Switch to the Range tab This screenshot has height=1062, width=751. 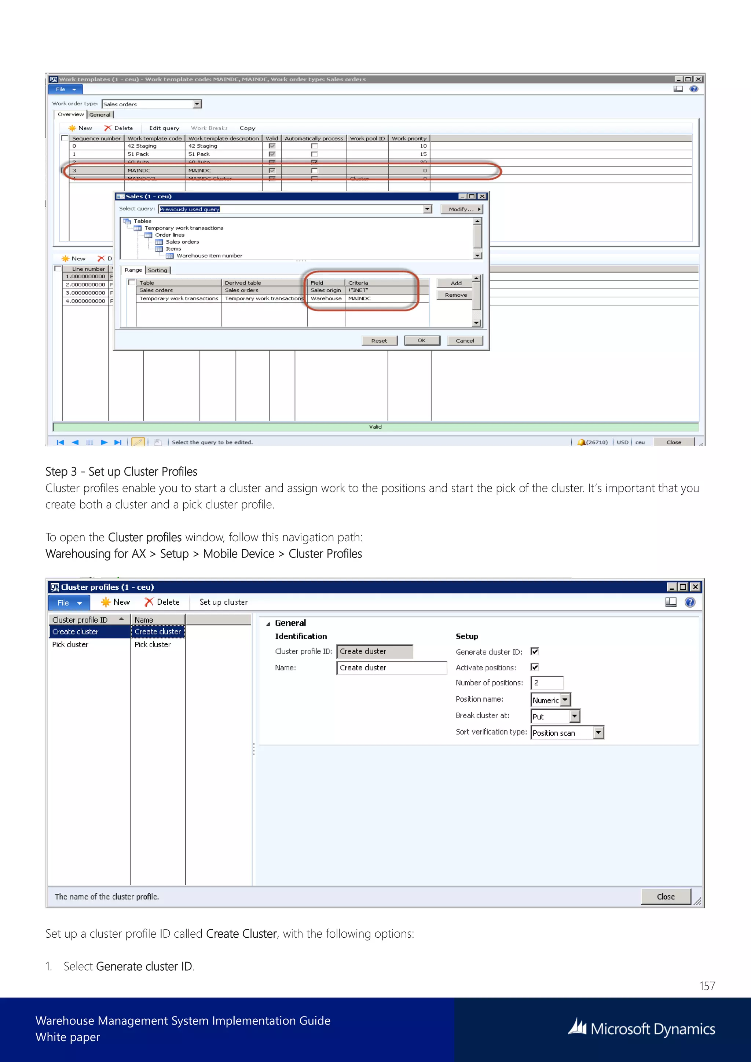coord(133,270)
